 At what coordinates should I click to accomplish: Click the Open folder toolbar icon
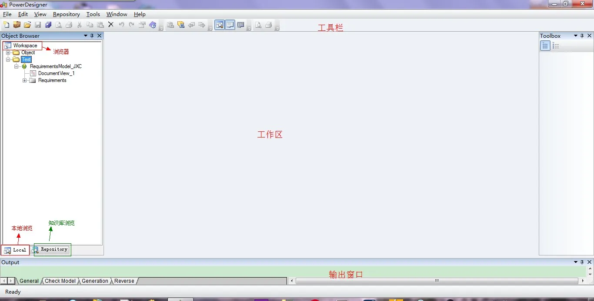click(27, 25)
